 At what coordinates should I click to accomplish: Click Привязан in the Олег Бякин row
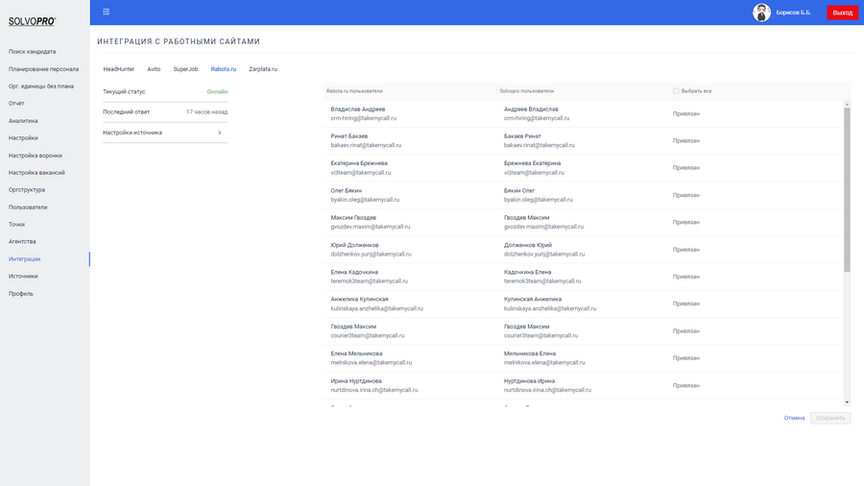pos(686,195)
